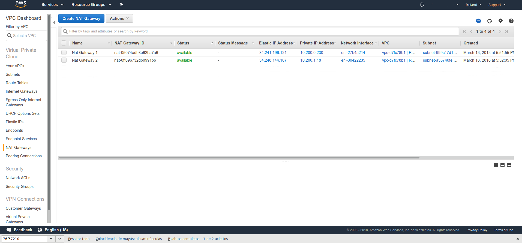The width and height of the screenshot is (522, 243).
Task: Refresh the NAT gateways list
Action: [490, 21]
